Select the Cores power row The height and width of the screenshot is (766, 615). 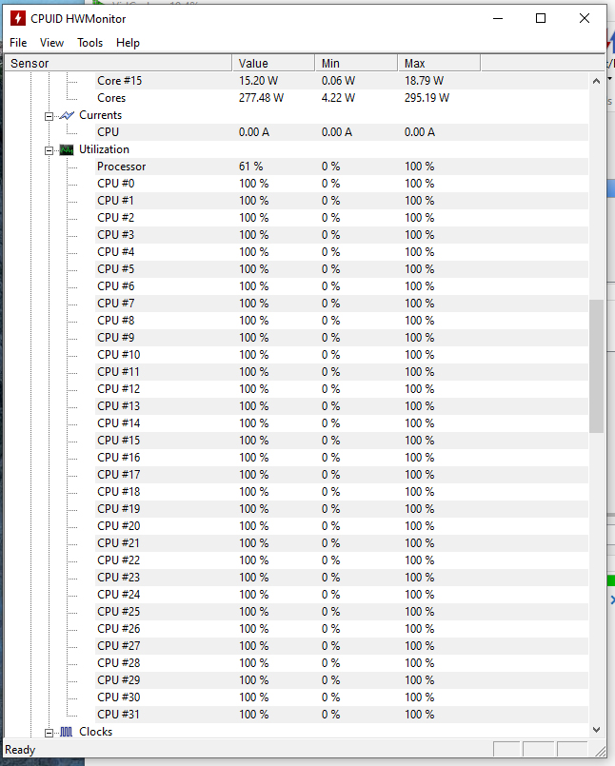[x=296, y=98]
